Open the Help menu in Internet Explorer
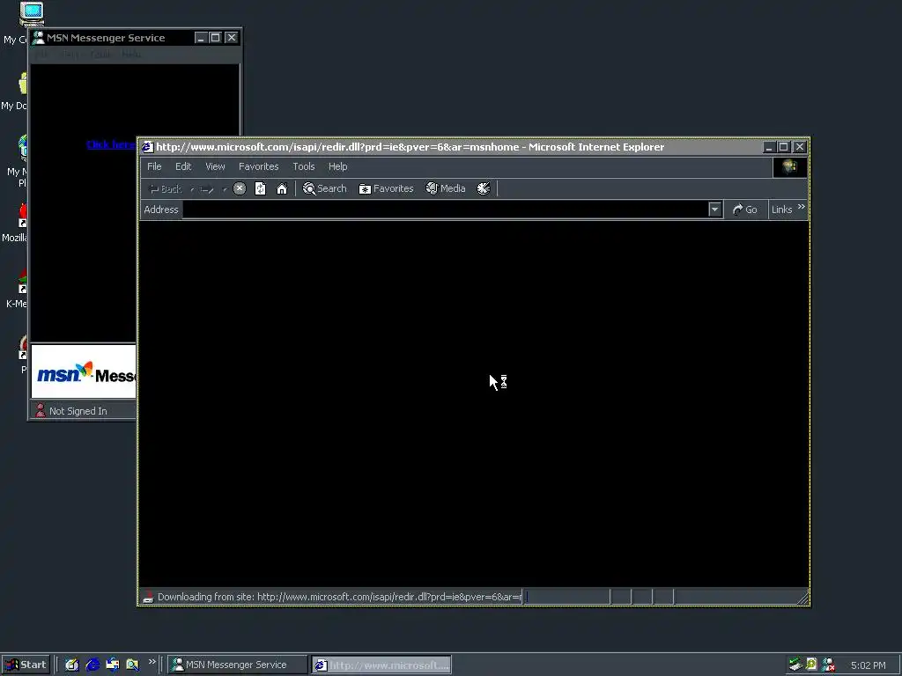The height and width of the screenshot is (676, 902). [x=337, y=166]
